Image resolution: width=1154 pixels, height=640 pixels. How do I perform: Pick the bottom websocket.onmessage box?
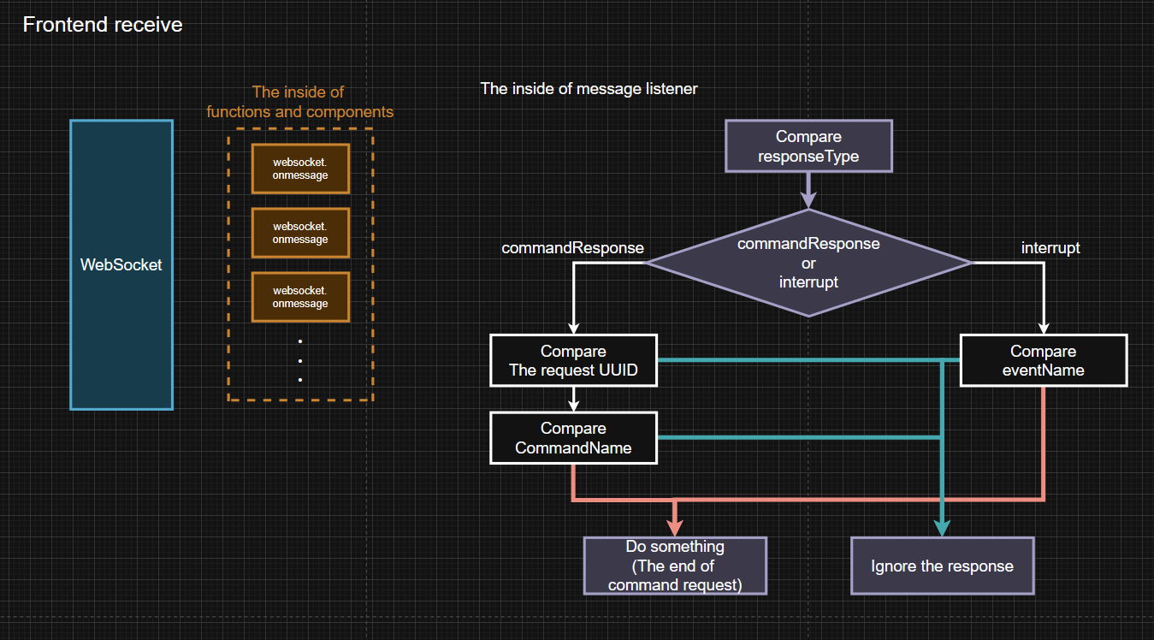click(300, 297)
